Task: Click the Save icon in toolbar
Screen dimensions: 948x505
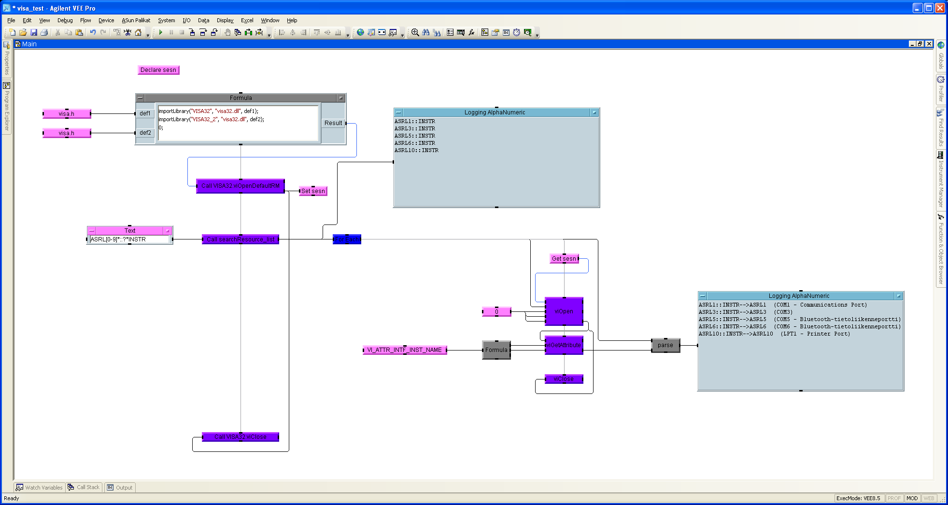Action: [34, 32]
